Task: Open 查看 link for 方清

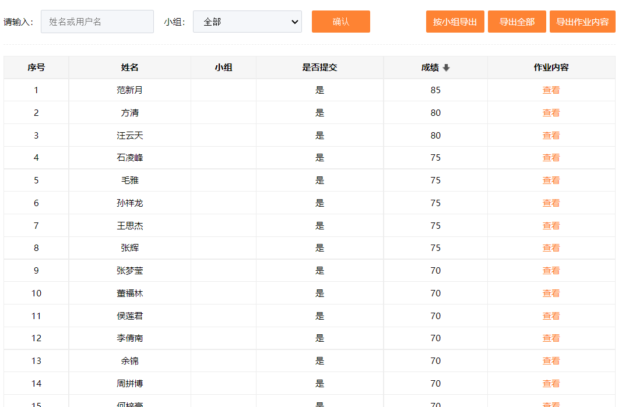Action: [551, 113]
